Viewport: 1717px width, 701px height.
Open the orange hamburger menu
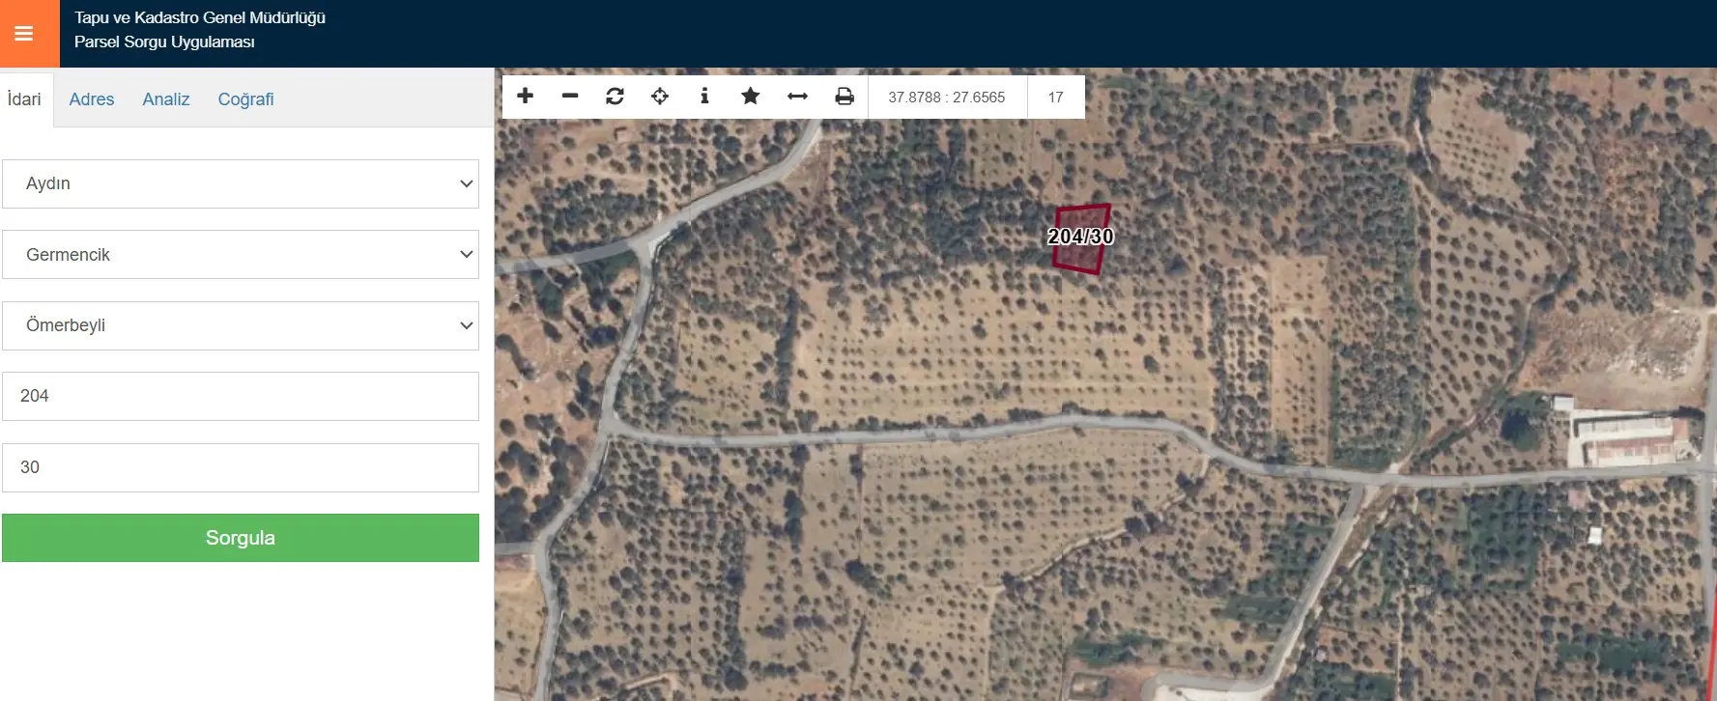(x=29, y=34)
